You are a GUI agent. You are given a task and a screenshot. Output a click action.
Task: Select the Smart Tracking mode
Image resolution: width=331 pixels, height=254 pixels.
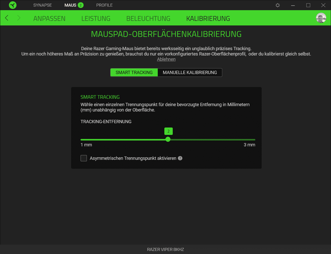pyautogui.click(x=134, y=73)
